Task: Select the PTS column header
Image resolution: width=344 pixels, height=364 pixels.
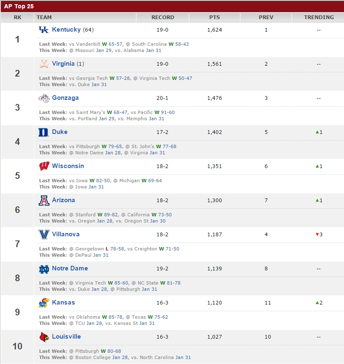Action: tap(215, 17)
